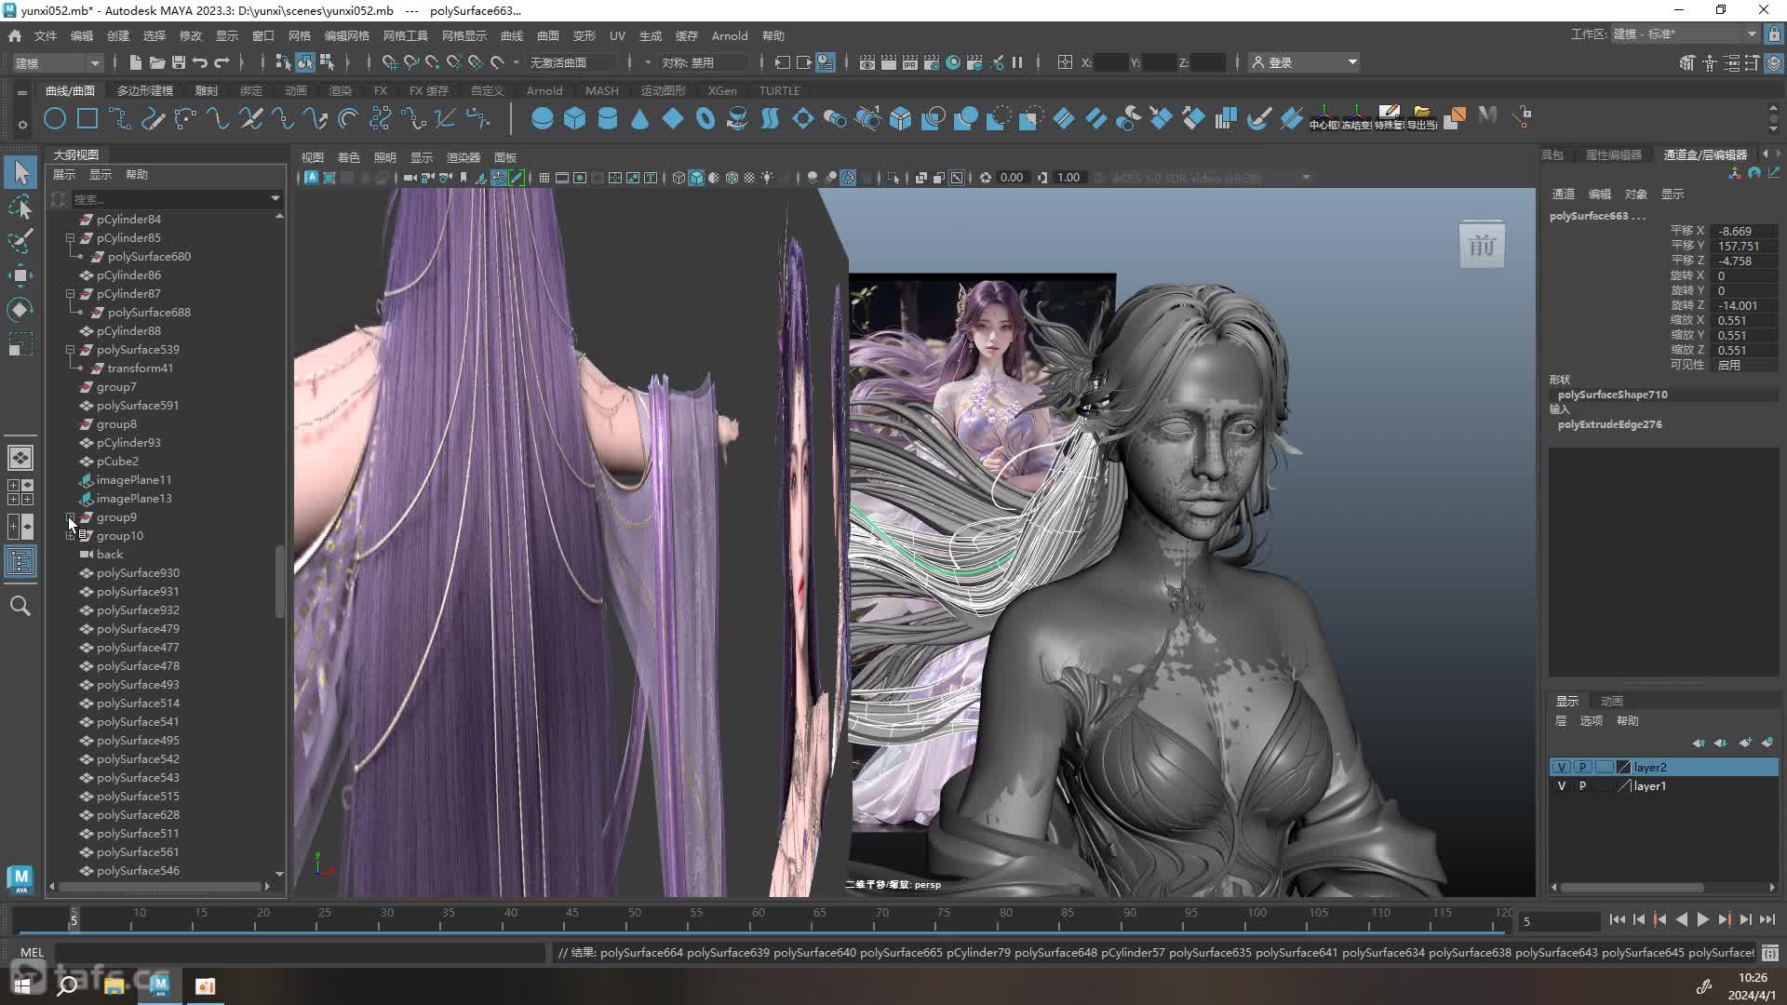The image size is (1787, 1005).
Task: Collapse the polySurface539 node
Action: click(x=70, y=350)
